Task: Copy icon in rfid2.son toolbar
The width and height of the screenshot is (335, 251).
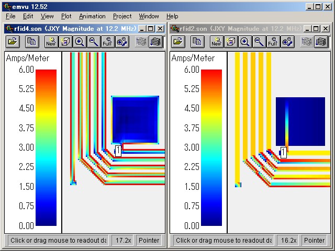Action: pos(197,42)
